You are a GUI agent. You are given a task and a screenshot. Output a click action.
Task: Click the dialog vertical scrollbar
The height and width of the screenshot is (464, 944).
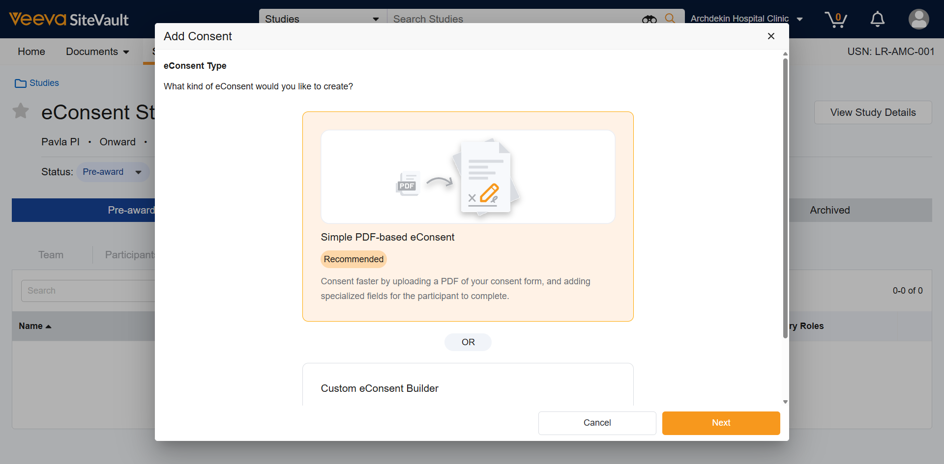coord(785,198)
